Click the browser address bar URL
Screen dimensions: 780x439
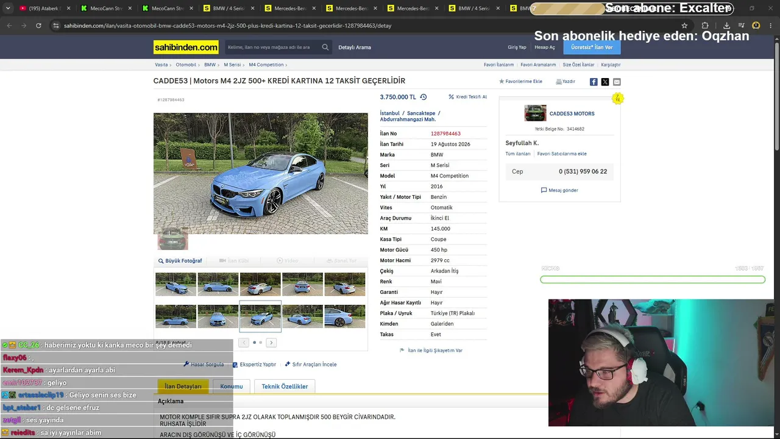(227, 26)
